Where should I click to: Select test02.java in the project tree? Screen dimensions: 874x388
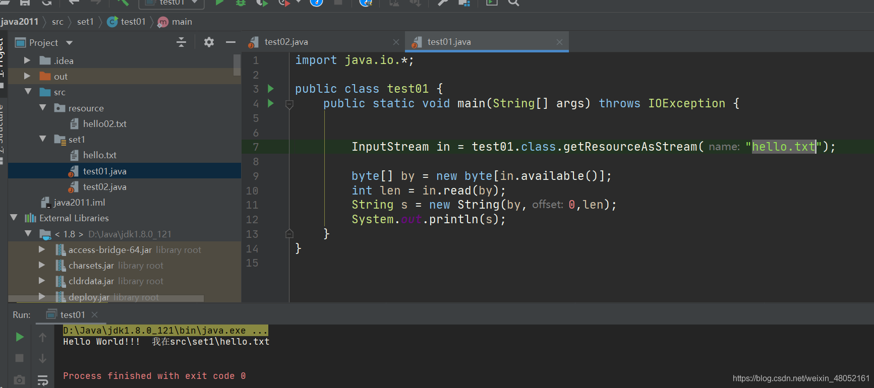pos(104,186)
